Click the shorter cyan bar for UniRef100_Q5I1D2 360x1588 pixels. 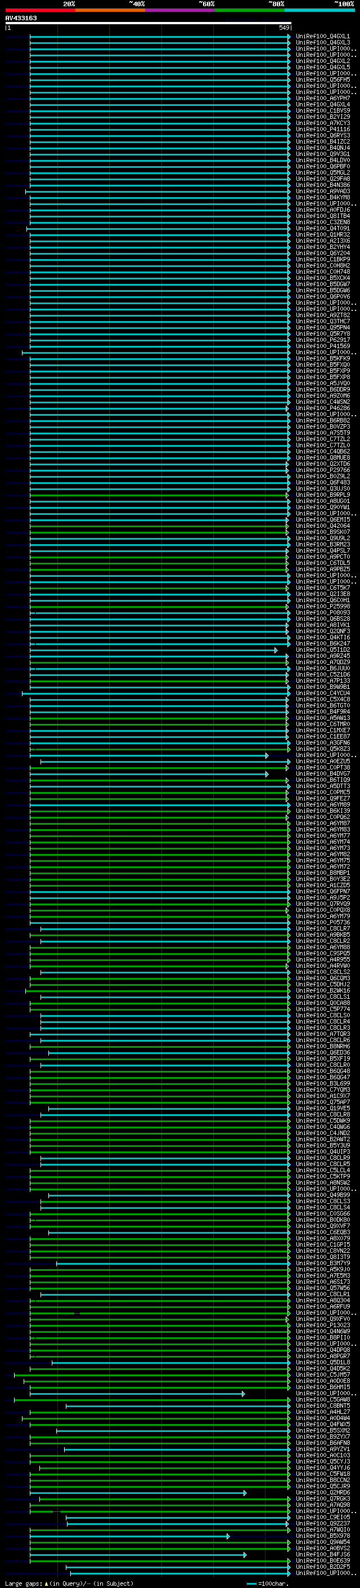click(153, 650)
